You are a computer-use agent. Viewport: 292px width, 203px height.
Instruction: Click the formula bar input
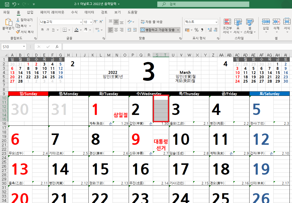(x=177, y=47)
